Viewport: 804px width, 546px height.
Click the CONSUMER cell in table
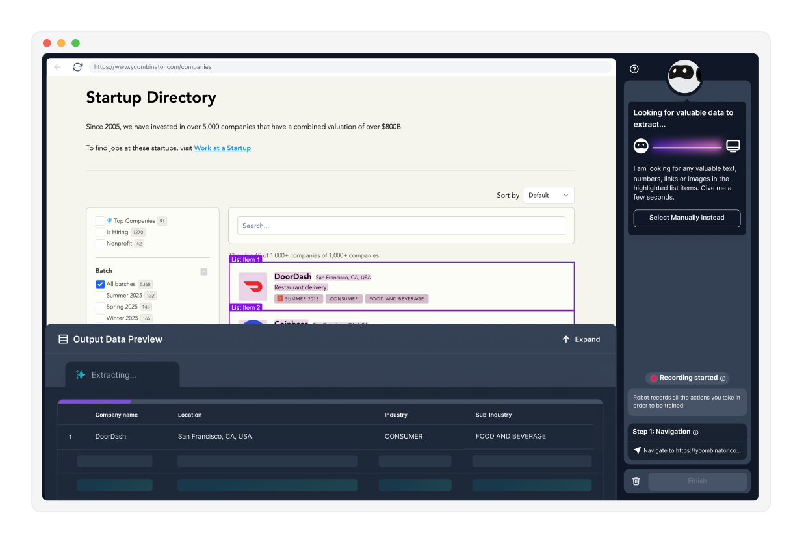[404, 437]
